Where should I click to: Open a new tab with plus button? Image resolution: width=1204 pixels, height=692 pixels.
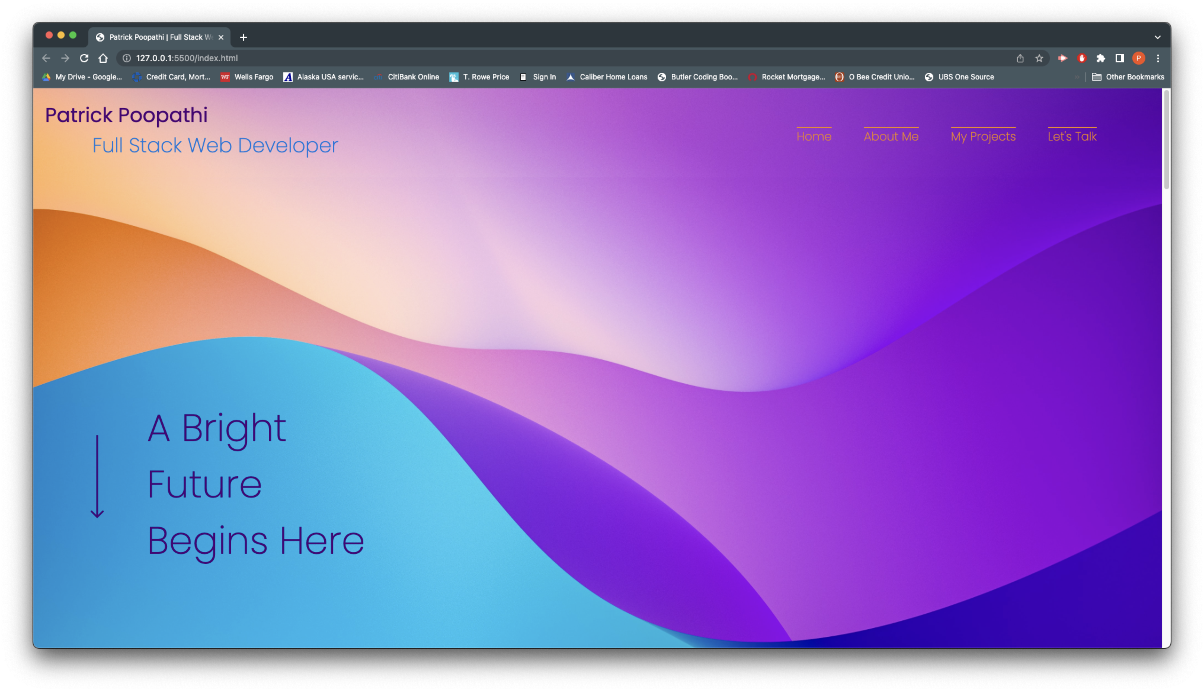[x=244, y=37]
